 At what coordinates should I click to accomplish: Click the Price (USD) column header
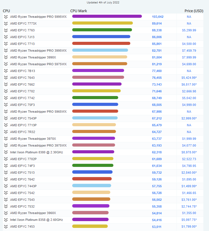(194, 11)
